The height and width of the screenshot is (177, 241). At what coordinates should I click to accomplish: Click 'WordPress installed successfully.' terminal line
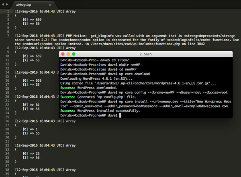pos(109,111)
